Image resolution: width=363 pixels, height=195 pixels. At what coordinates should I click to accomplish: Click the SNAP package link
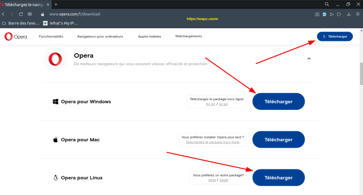coord(224,180)
